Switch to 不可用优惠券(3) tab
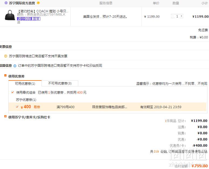Image resolution: width=209 pixels, height=169 pixels. click(60, 83)
